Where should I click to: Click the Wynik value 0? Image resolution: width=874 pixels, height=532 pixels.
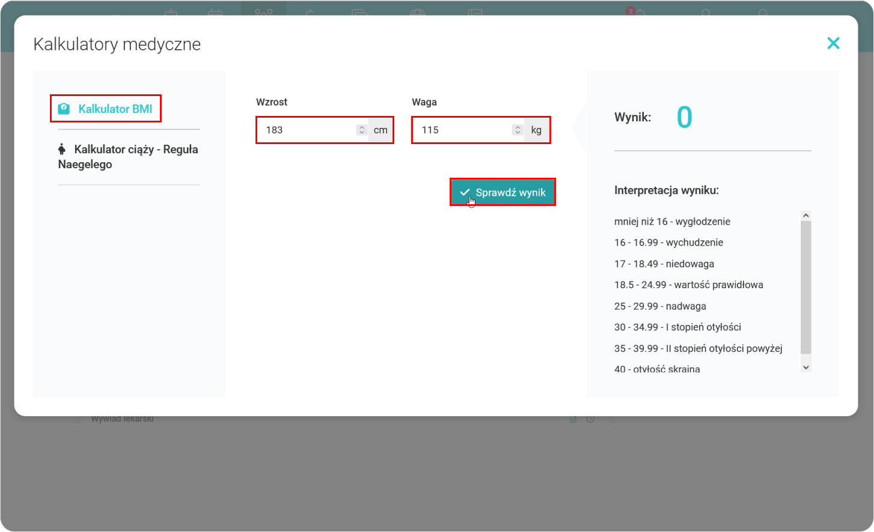click(x=684, y=117)
